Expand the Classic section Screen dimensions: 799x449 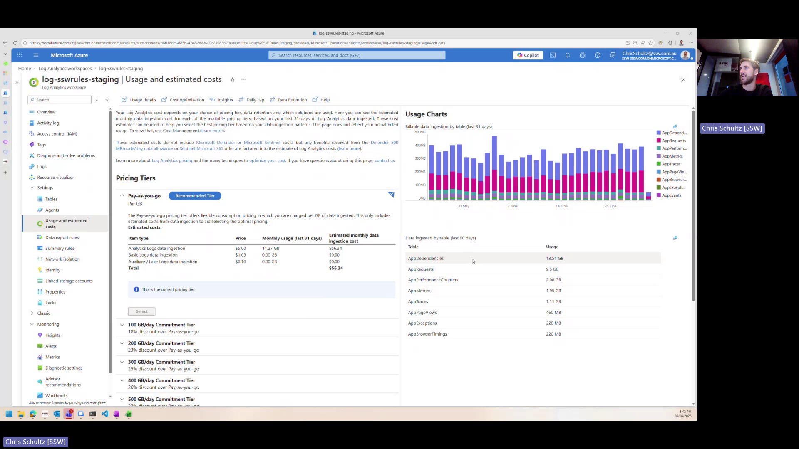pos(32,313)
